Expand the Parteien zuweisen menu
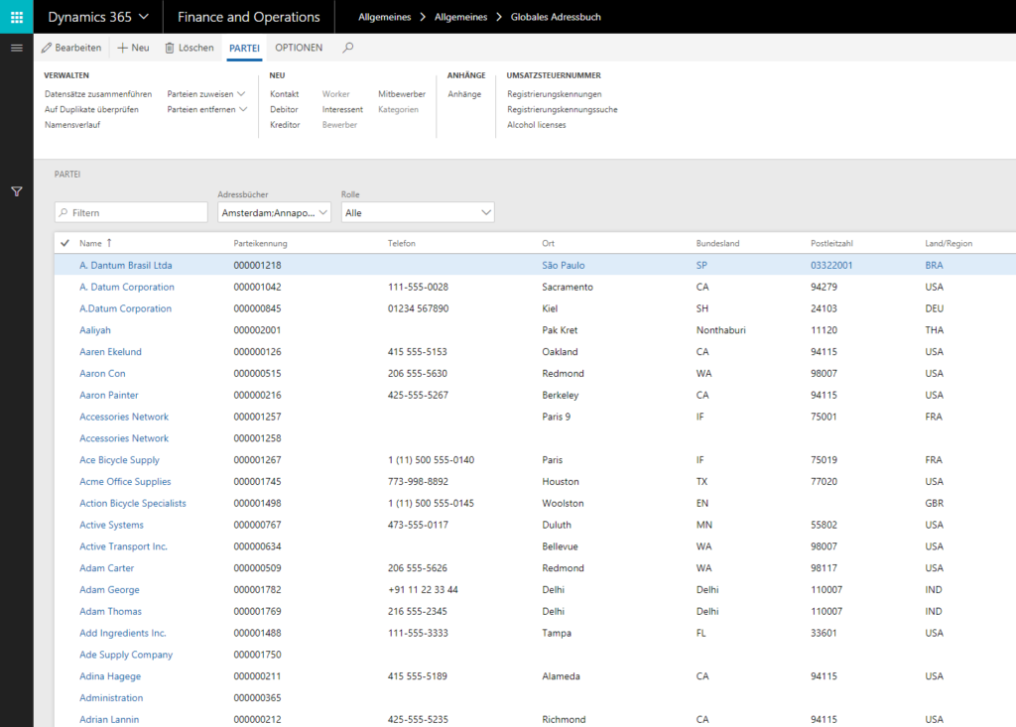Image resolution: width=1016 pixels, height=727 pixels. click(x=206, y=94)
